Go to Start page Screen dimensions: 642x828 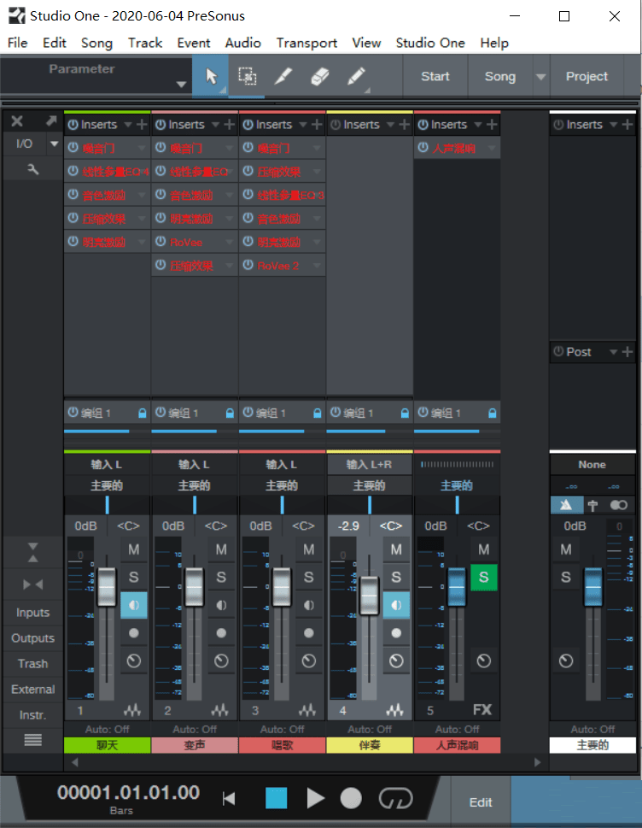[x=435, y=77]
